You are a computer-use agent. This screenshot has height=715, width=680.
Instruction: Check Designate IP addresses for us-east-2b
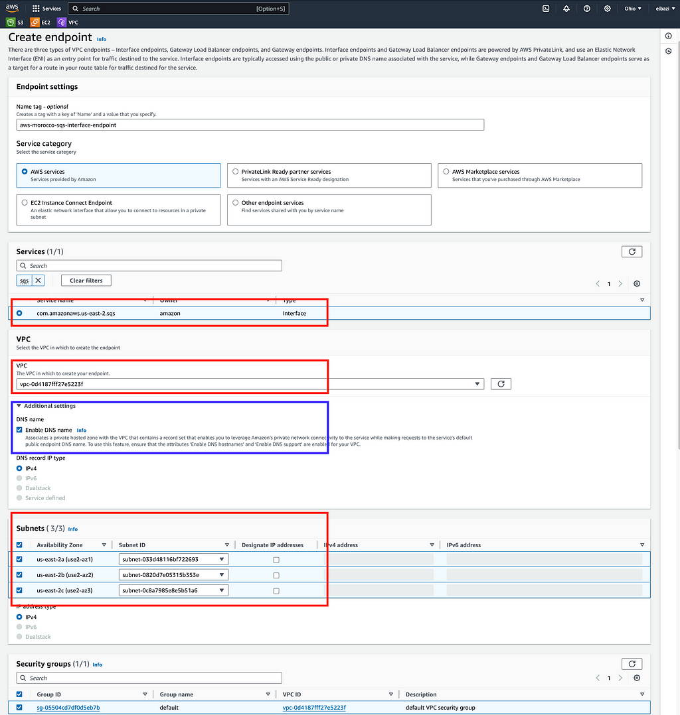[276, 576]
